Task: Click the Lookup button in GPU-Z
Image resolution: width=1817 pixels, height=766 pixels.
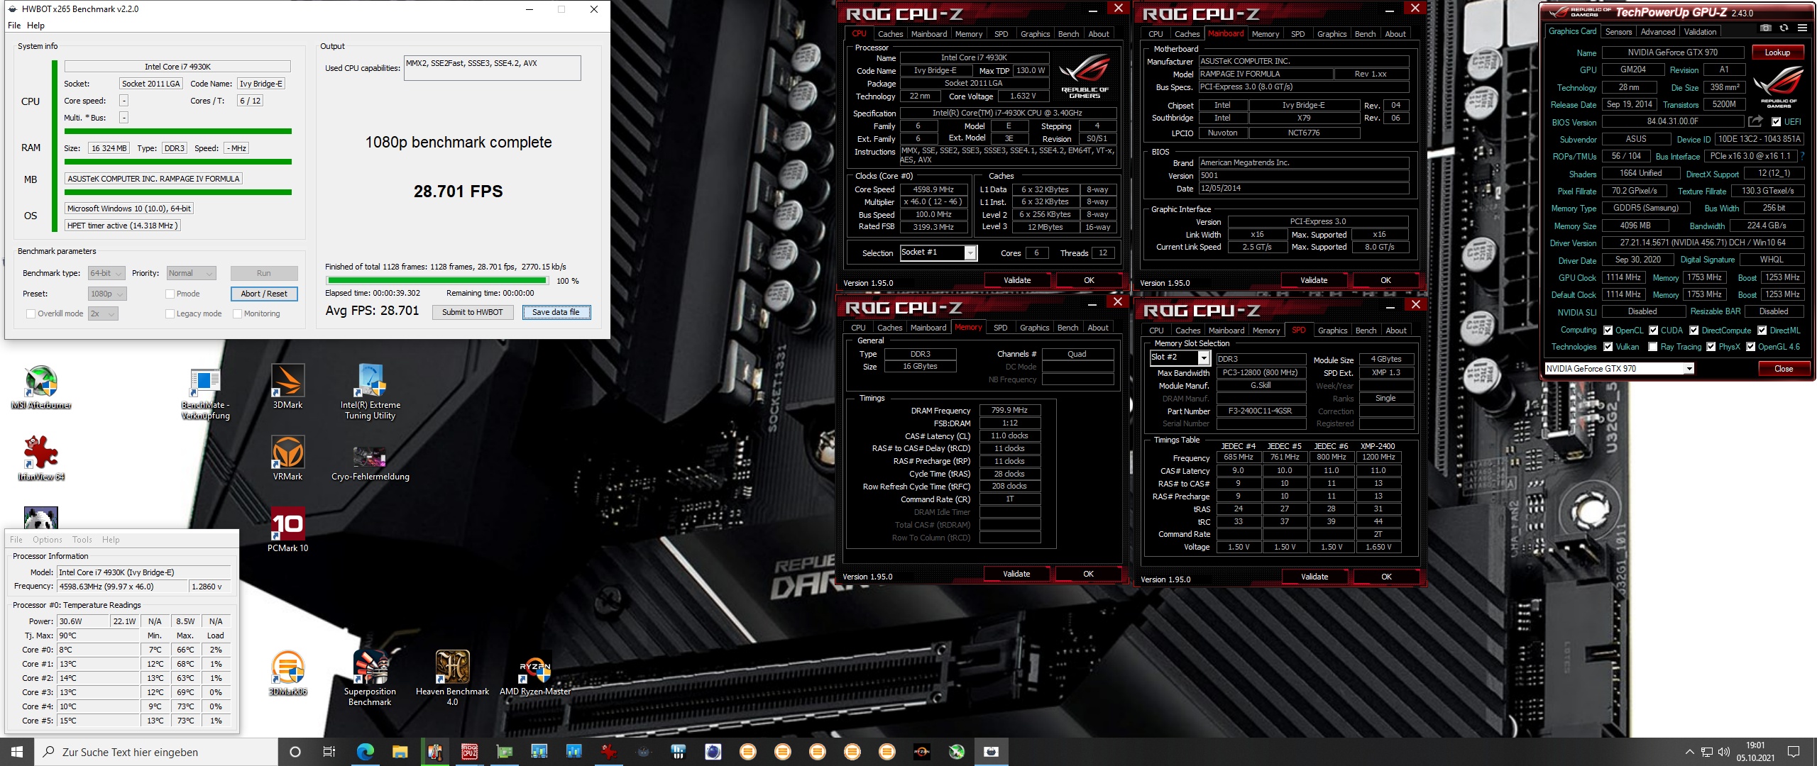Action: point(1777,52)
